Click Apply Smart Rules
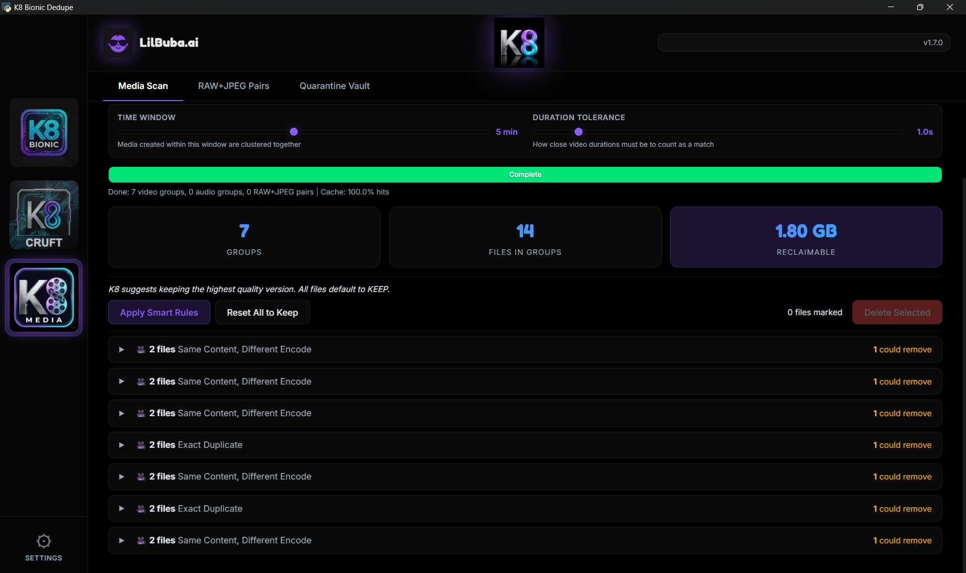Screen dimensions: 966x573 (158, 312)
